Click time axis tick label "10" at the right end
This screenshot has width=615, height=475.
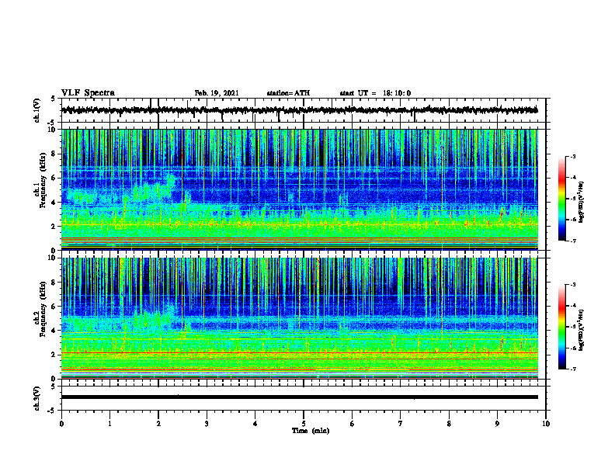coord(546,424)
